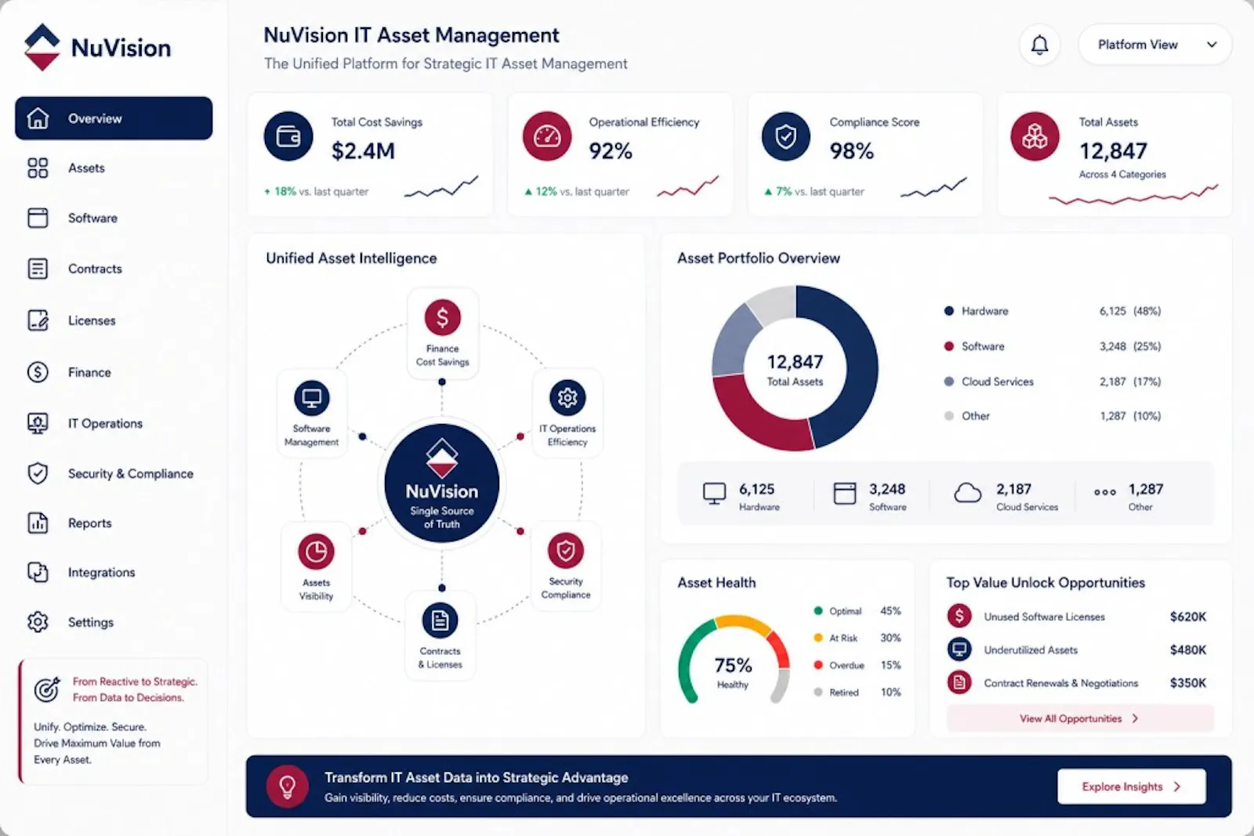Click the Asset Portfolio Overview heading
This screenshot has width=1254, height=836.
759,258
